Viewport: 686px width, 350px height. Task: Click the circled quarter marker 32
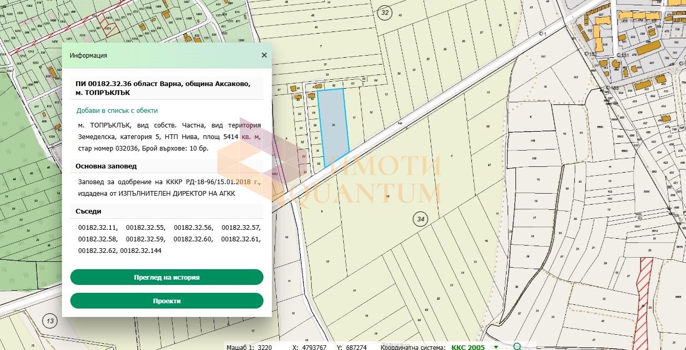tap(385, 12)
